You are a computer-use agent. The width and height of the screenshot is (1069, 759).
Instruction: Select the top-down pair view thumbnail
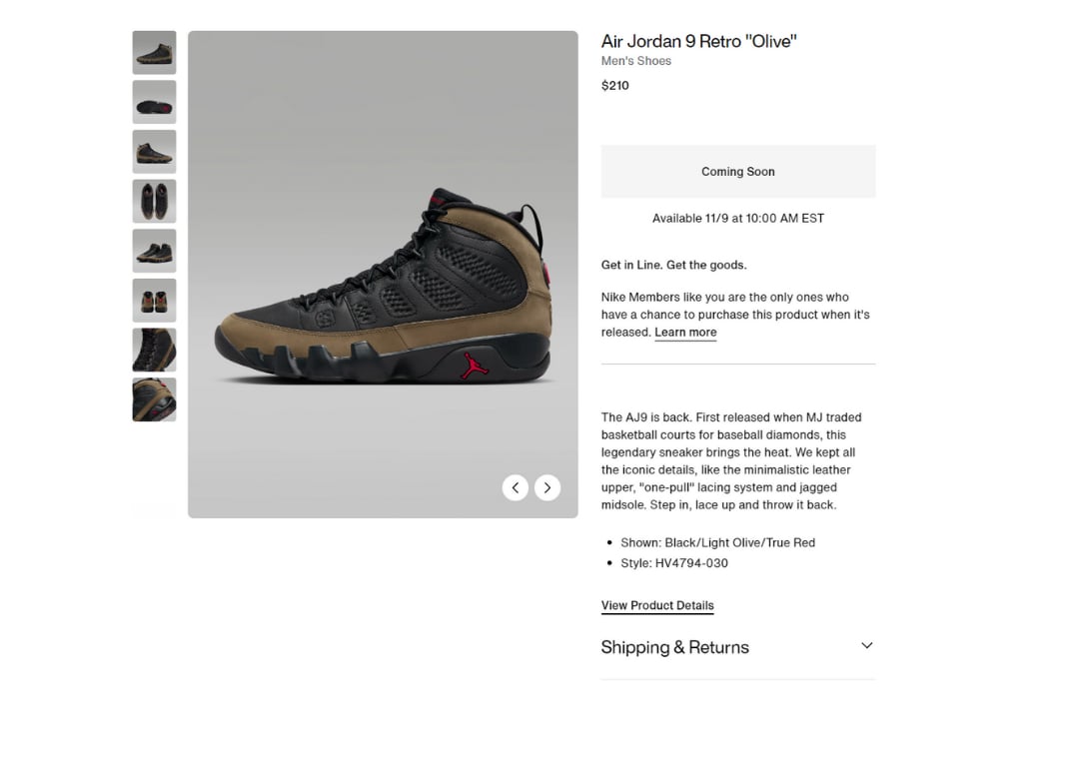154,202
